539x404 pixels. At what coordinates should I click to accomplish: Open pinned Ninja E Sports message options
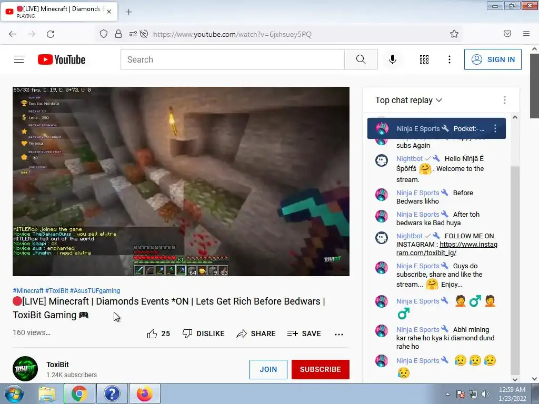tap(495, 128)
